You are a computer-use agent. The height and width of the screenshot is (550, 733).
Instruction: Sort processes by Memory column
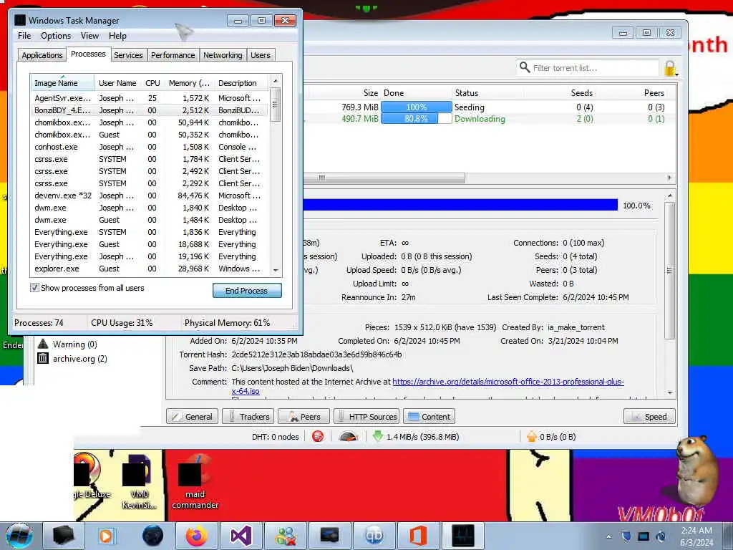[x=189, y=83]
